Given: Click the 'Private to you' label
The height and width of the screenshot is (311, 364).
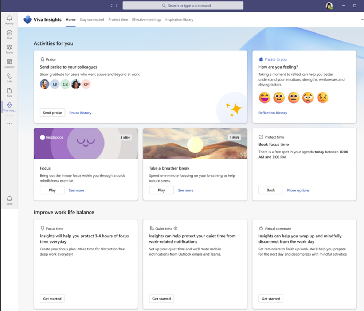Looking at the screenshot, I should pos(275,59).
